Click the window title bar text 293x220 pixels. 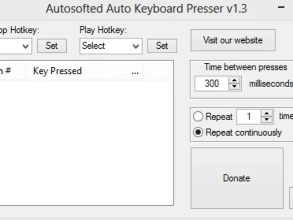pos(146,8)
